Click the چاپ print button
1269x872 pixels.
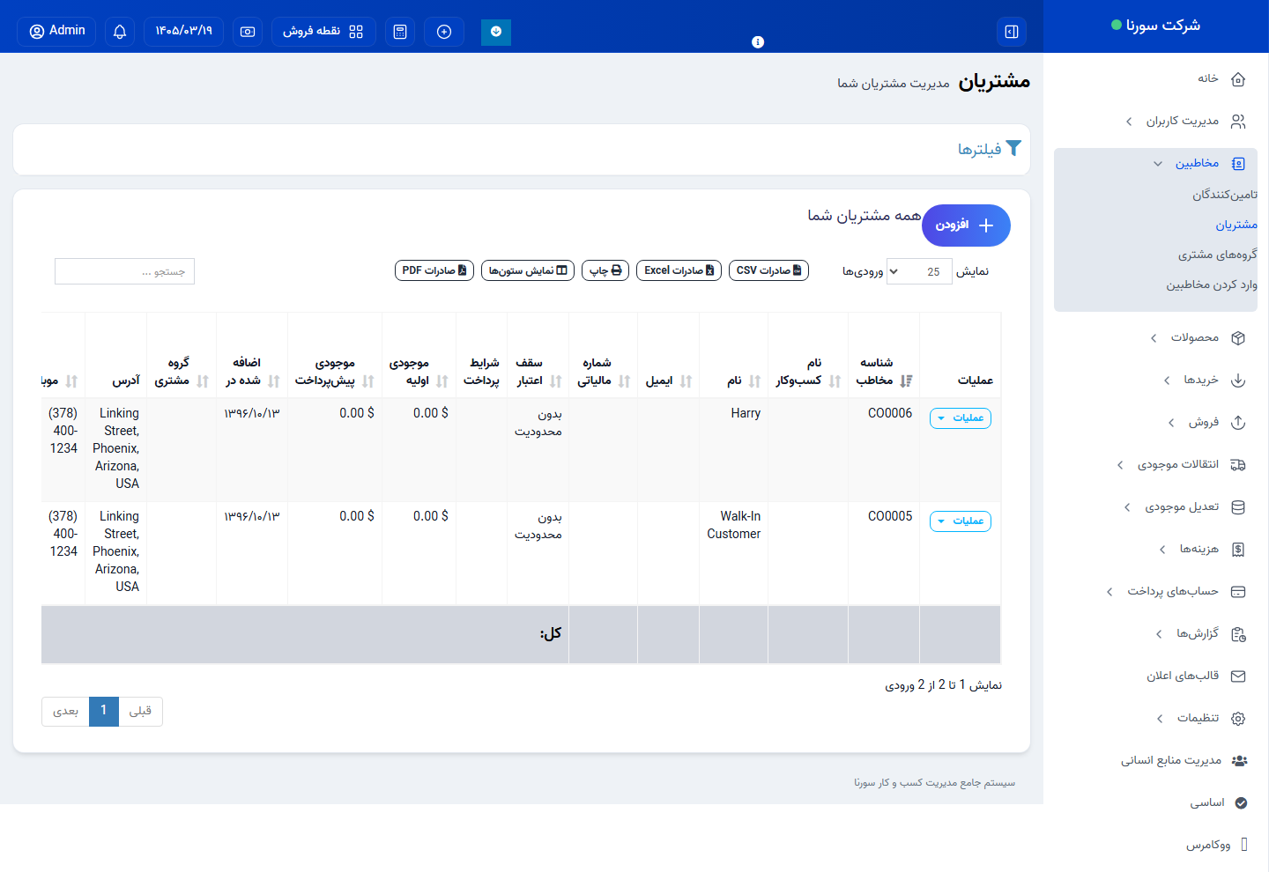pos(605,270)
